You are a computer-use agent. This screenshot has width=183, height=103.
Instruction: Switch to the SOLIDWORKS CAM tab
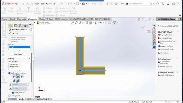pos(102,19)
